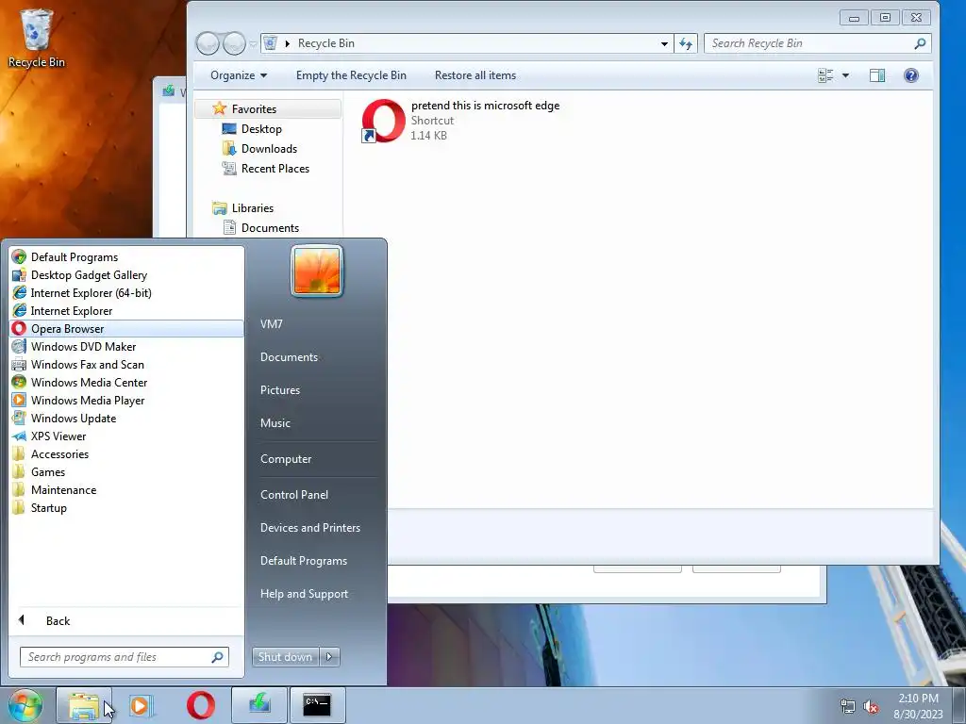966x724 pixels.
Task: Open the Recycle Bin desktop icon
Action: click(37, 38)
